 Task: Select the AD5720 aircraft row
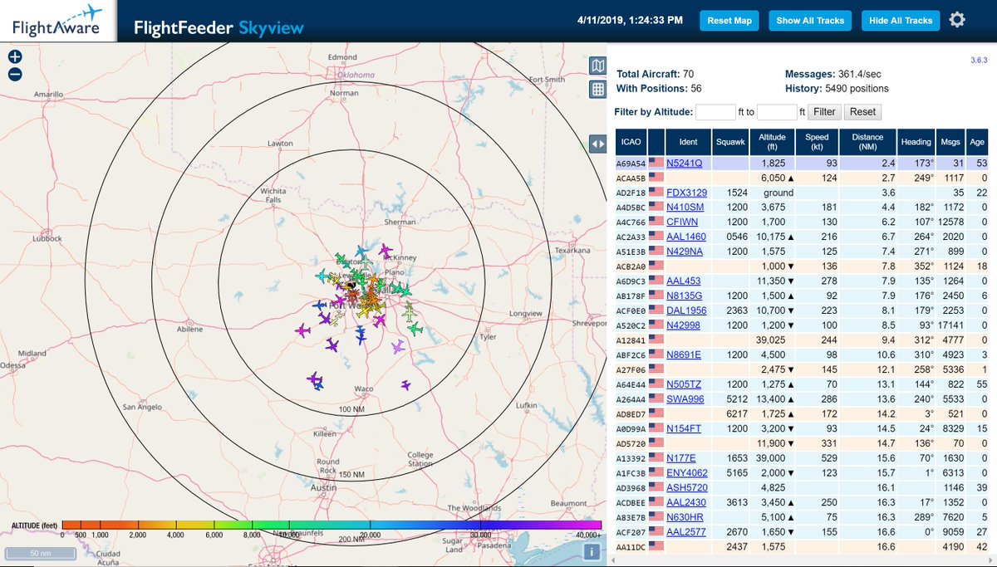(803, 442)
